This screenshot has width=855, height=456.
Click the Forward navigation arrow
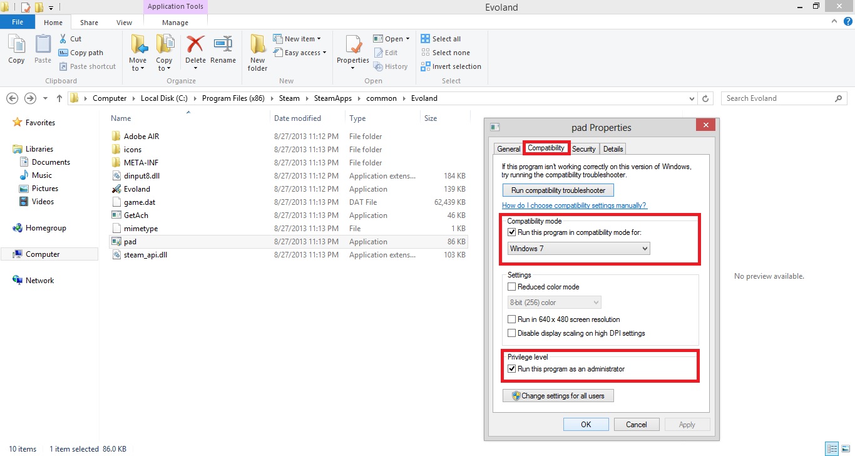[30, 98]
